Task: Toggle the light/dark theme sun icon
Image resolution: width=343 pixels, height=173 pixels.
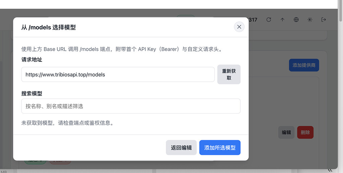Action: (x=310, y=20)
